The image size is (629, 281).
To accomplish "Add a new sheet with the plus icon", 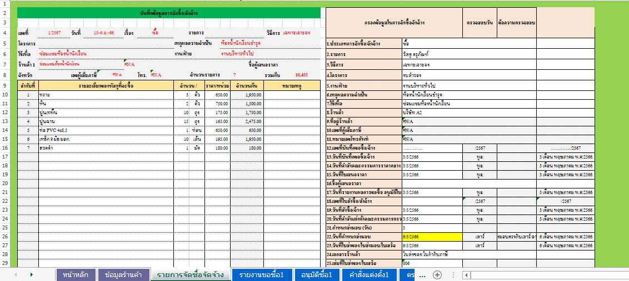I will point(437,275).
